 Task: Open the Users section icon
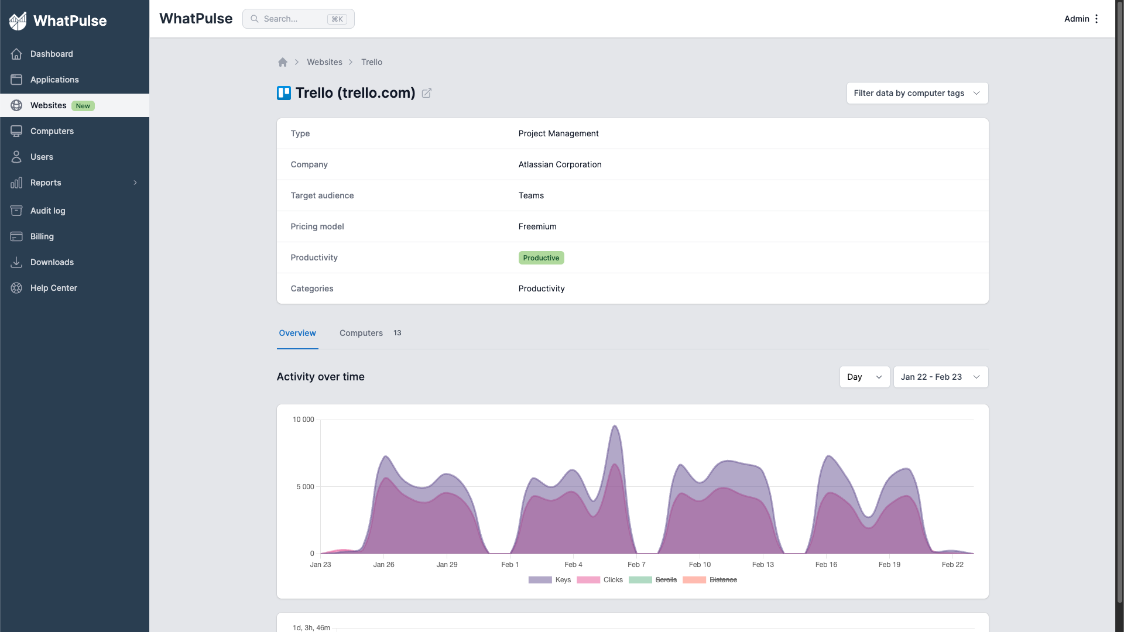tap(16, 157)
